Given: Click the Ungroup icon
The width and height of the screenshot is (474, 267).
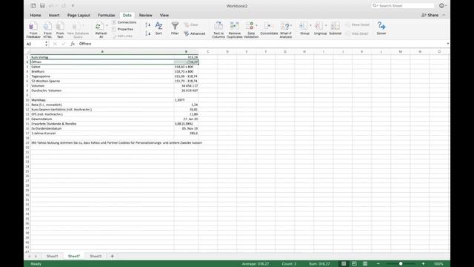Looking at the screenshot, I should click(x=318, y=26).
